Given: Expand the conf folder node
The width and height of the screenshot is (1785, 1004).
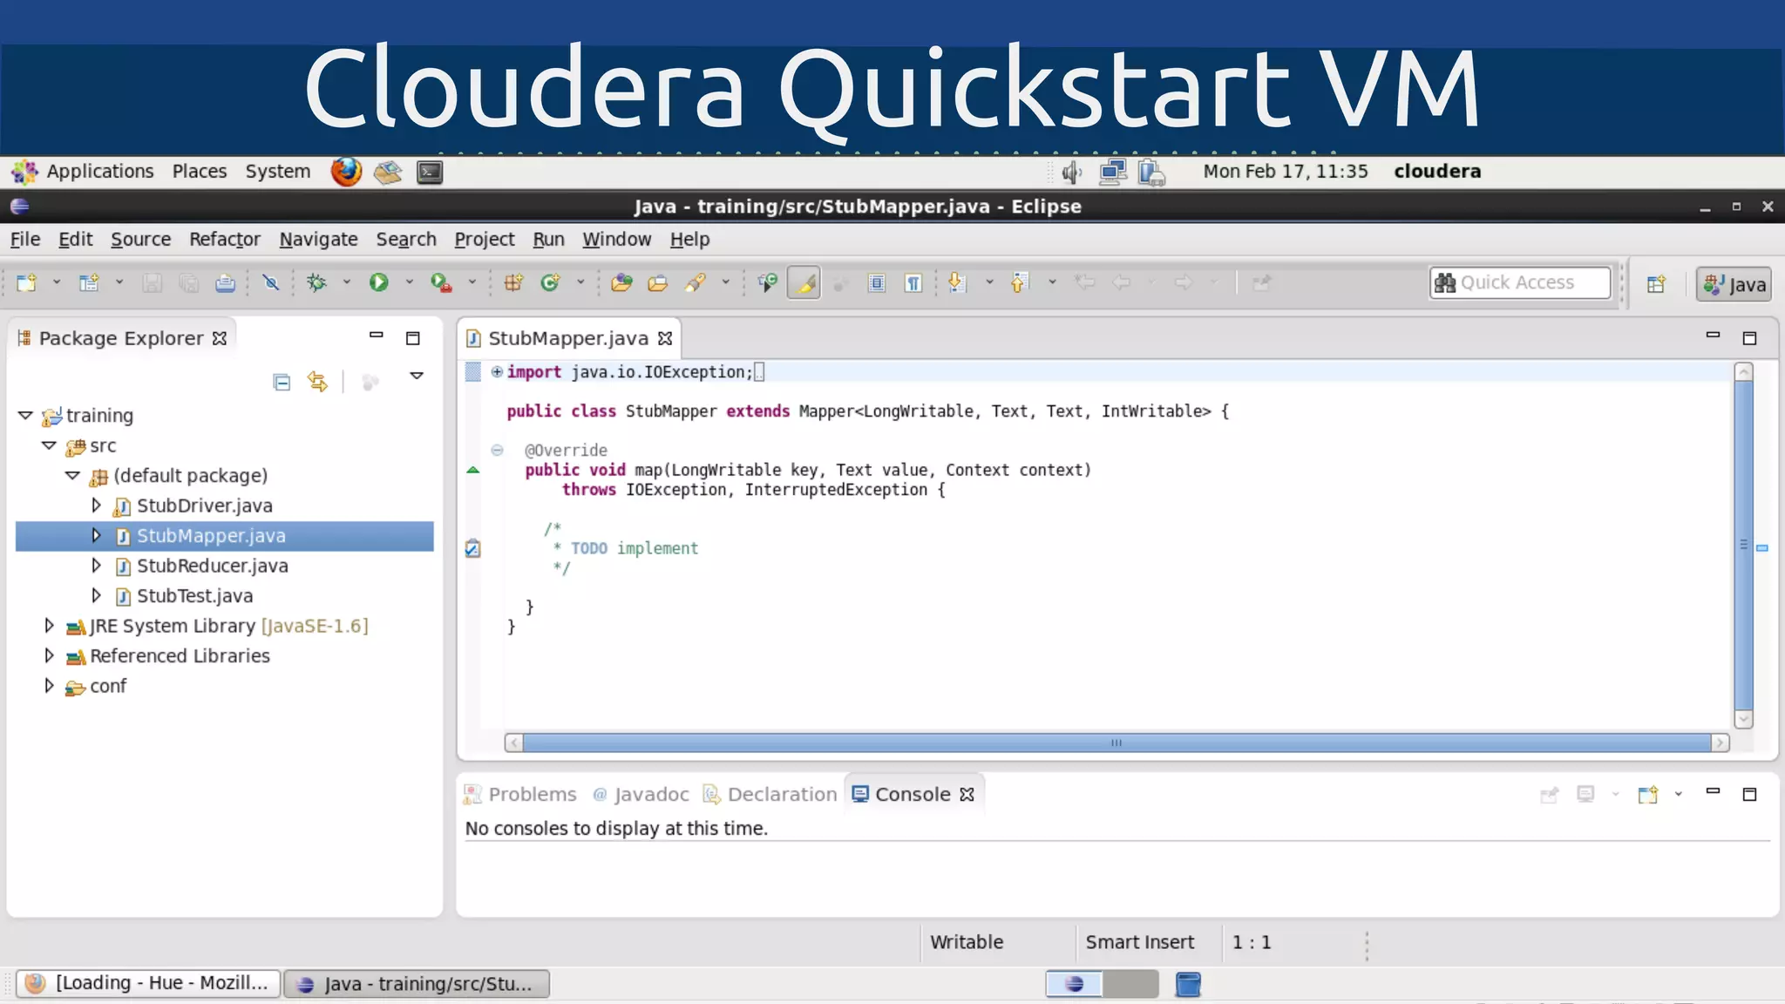Looking at the screenshot, I should pyautogui.click(x=50, y=686).
